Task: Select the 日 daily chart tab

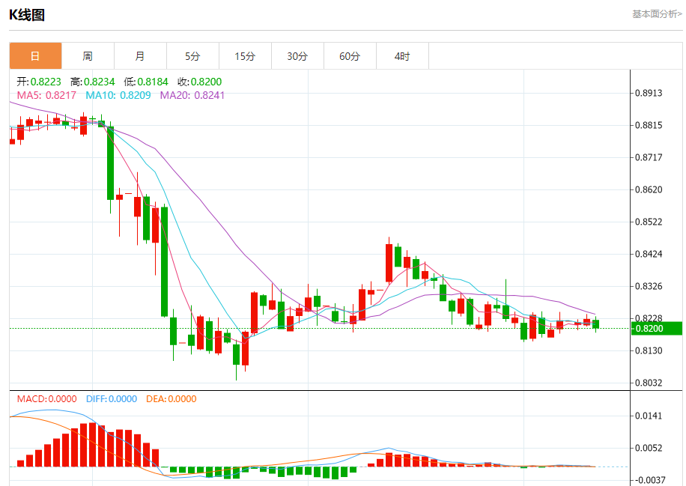Action: 35,56
